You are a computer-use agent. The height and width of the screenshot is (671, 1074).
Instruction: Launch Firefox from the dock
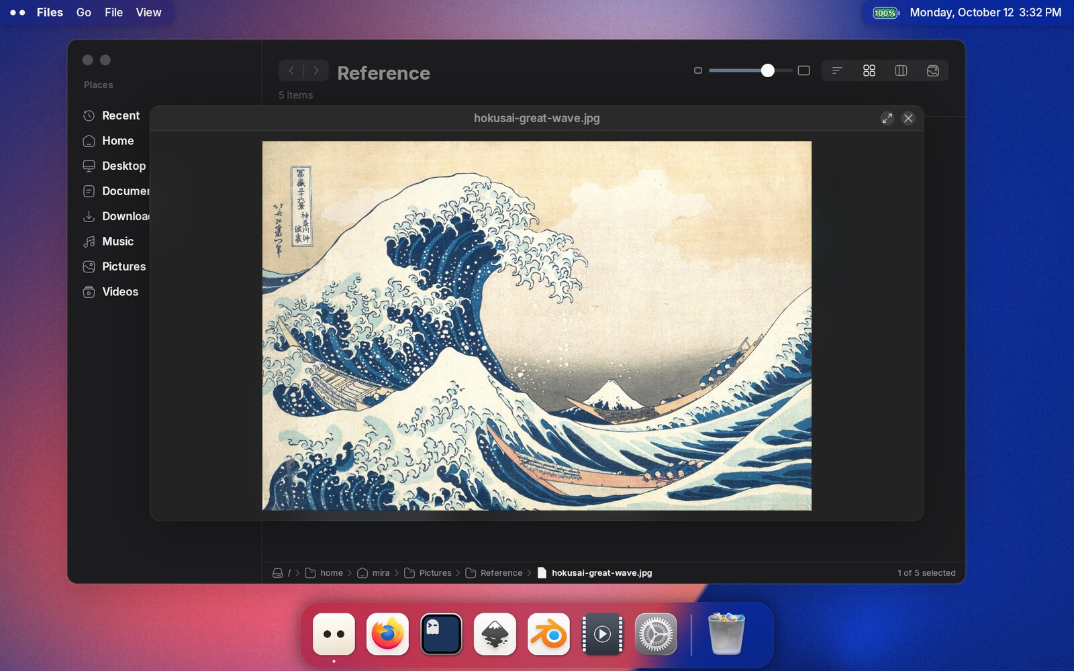(x=387, y=633)
